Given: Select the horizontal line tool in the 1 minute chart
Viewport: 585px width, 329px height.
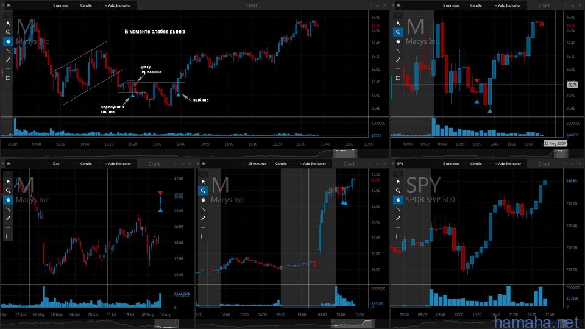Looking at the screenshot, I should [8, 69].
